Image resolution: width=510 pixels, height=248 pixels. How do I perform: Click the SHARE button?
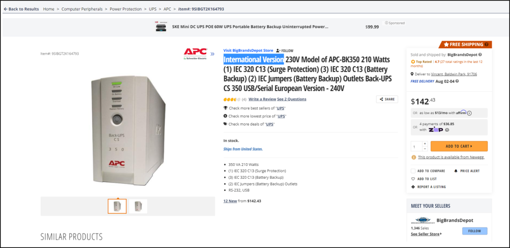coord(387,100)
